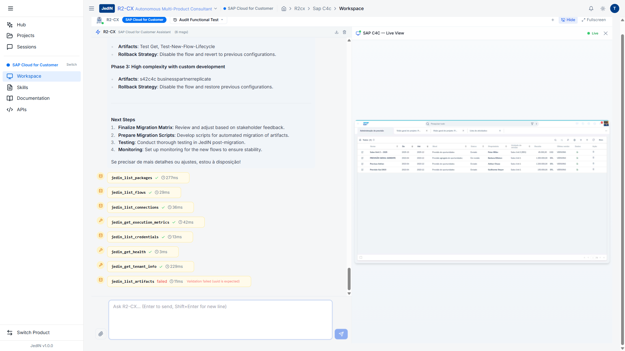Add new tab with plus icon

pyautogui.click(x=553, y=20)
